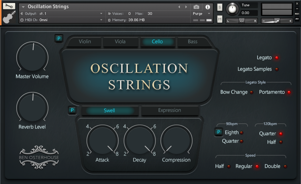Image resolution: width=301 pixels, height=184 pixels.
Task: Click the Max voices value 30
Action: coord(150,14)
